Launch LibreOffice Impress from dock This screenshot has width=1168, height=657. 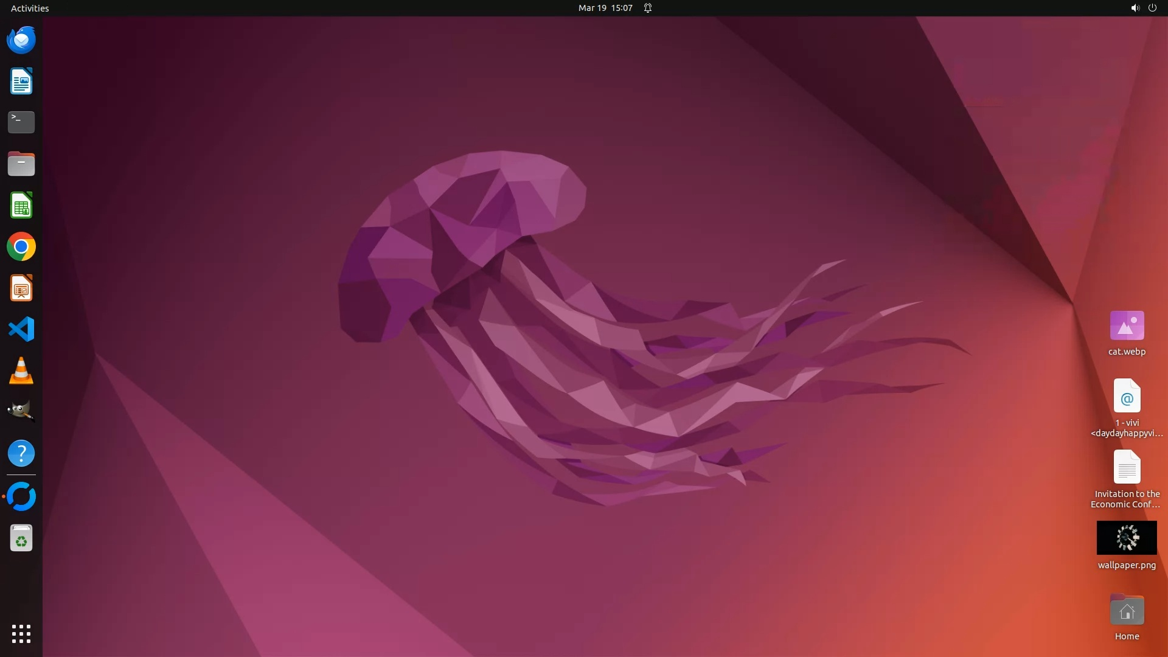point(21,288)
